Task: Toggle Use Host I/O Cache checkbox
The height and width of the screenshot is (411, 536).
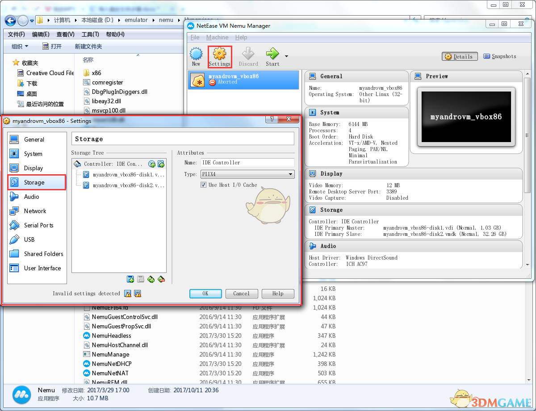Action: tap(204, 185)
